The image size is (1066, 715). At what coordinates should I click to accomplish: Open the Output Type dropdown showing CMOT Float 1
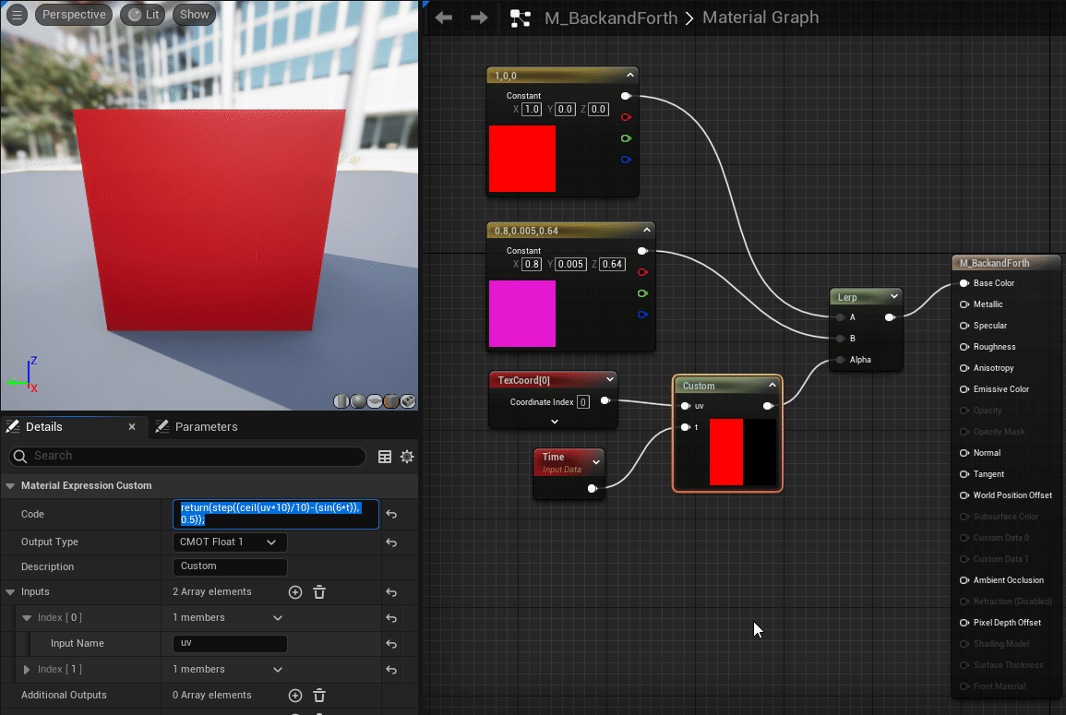pos(229,542)
